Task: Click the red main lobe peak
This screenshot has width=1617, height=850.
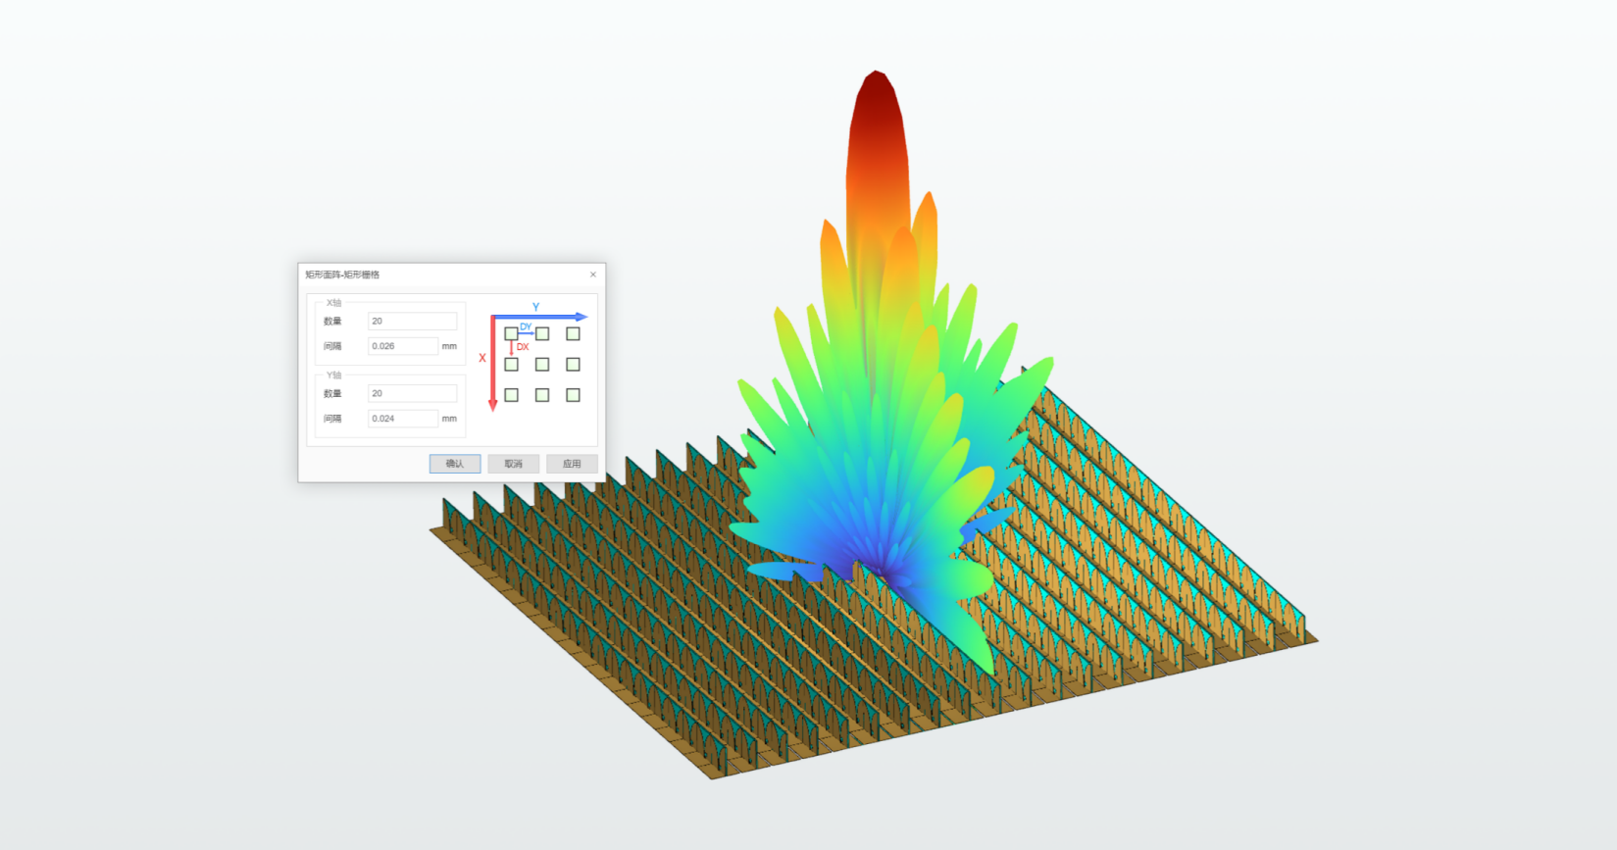Action: (876, 98)
